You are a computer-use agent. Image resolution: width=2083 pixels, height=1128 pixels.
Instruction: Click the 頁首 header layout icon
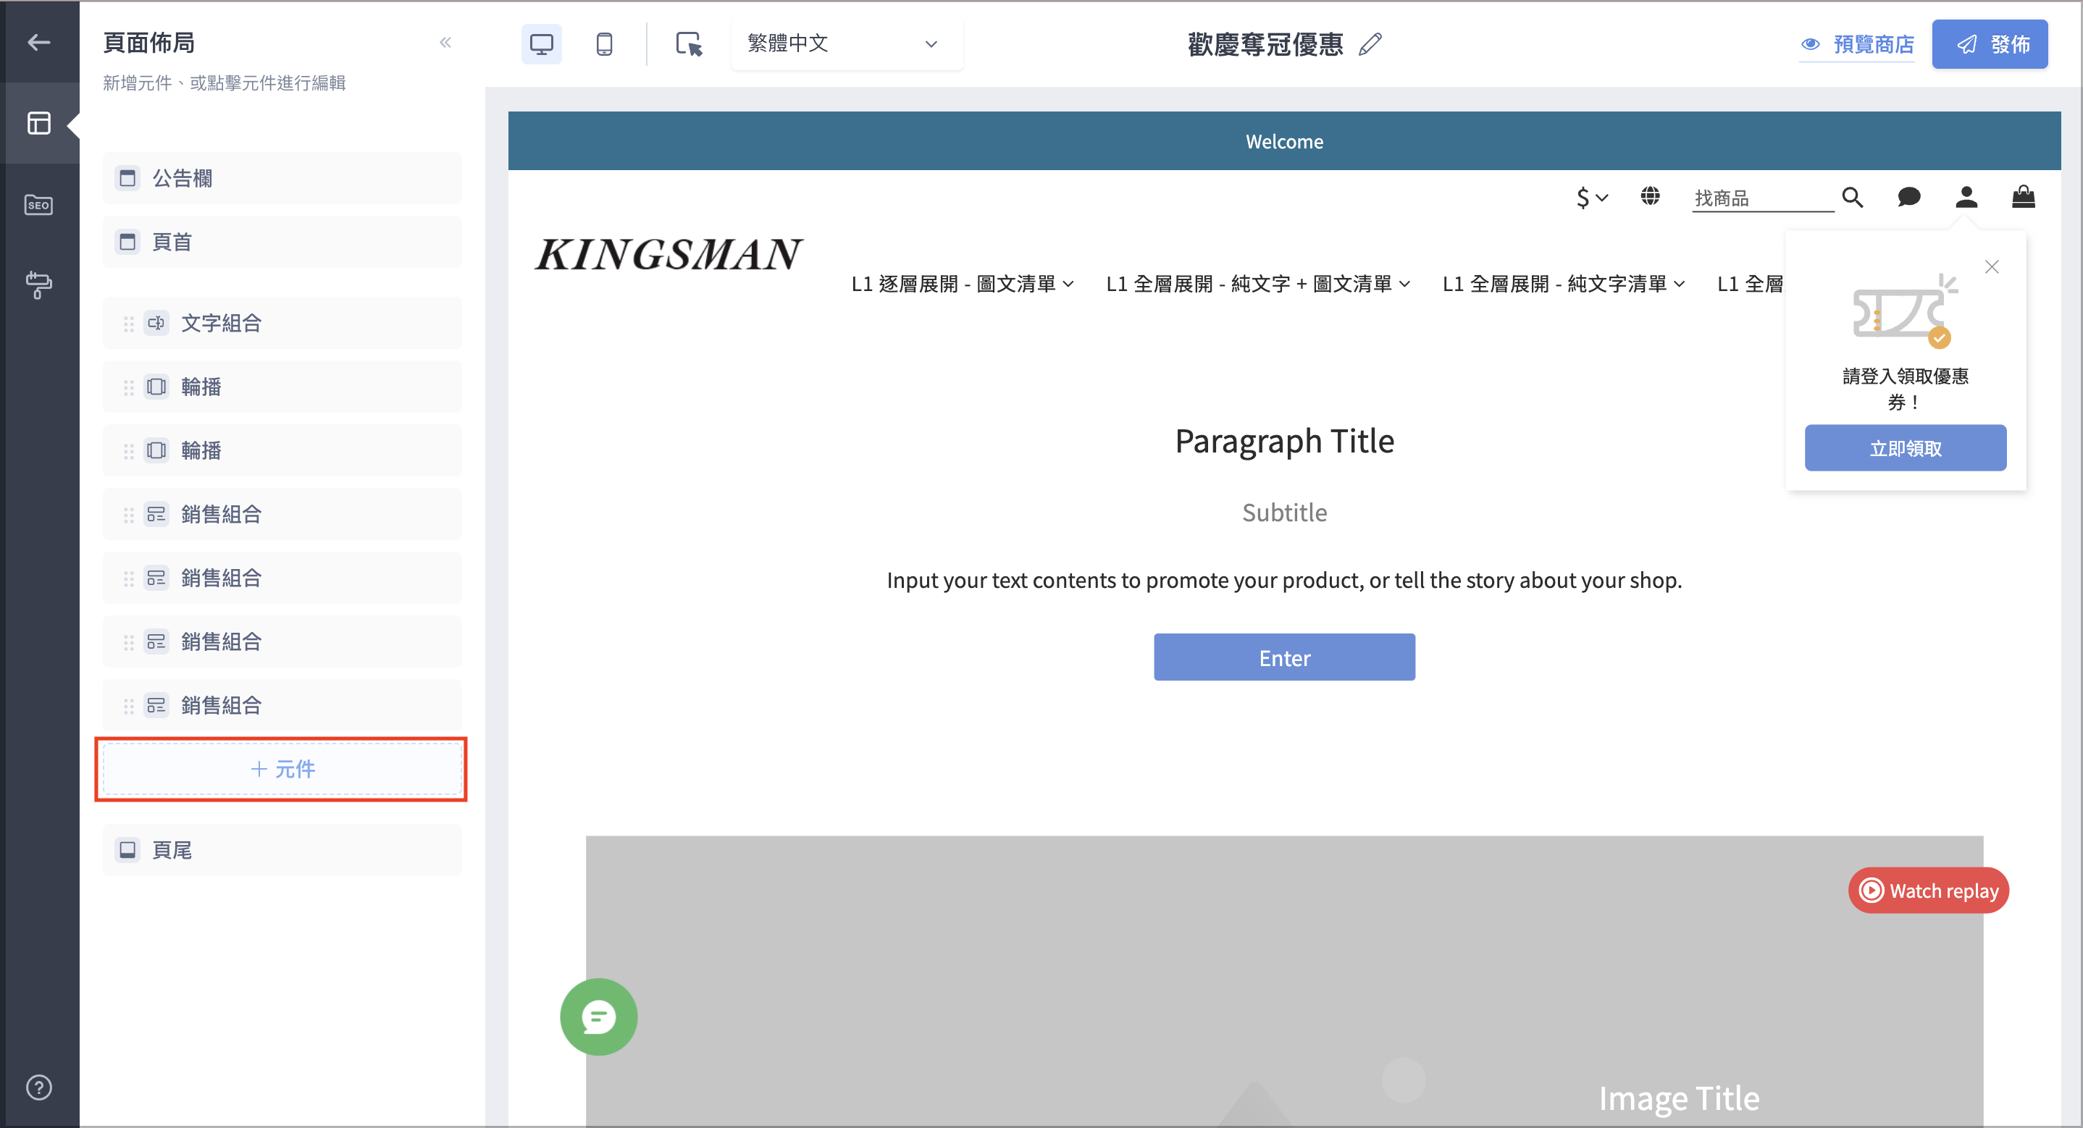click(x=127, y=242)
